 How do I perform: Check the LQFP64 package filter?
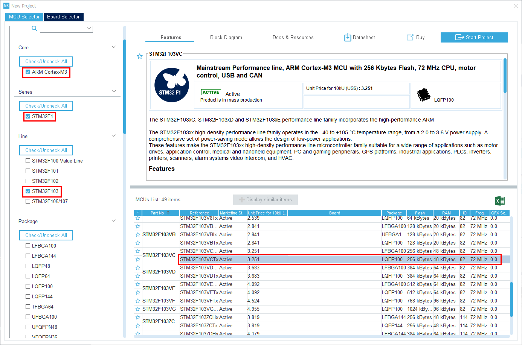[x=28, y=276]
